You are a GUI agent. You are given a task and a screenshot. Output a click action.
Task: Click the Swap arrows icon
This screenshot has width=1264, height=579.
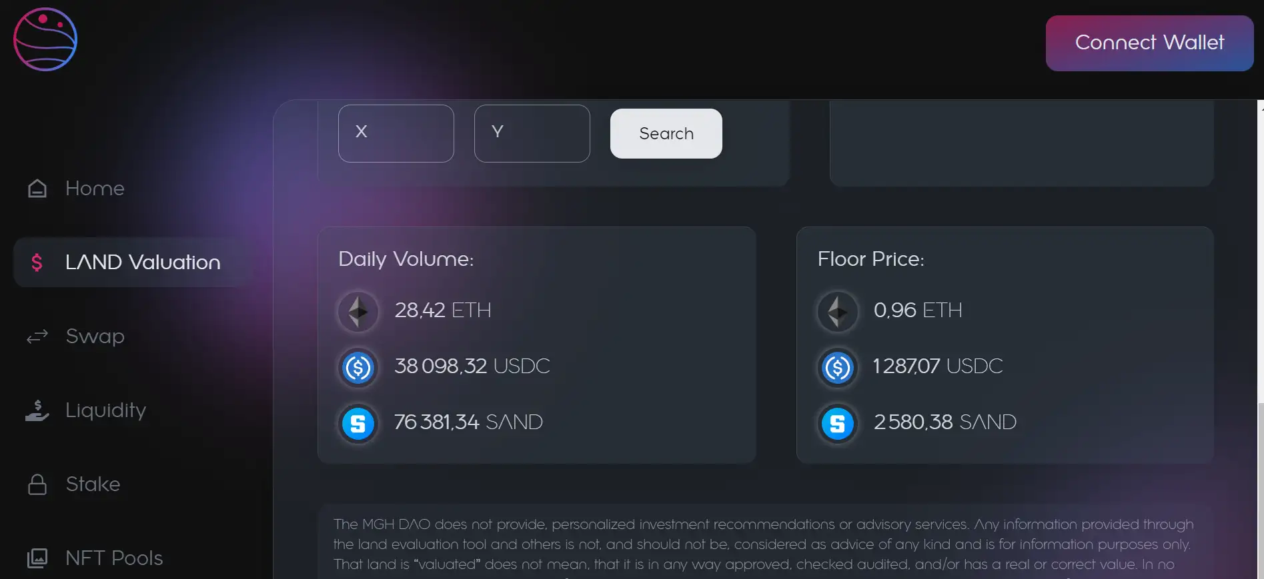point(37,336)
